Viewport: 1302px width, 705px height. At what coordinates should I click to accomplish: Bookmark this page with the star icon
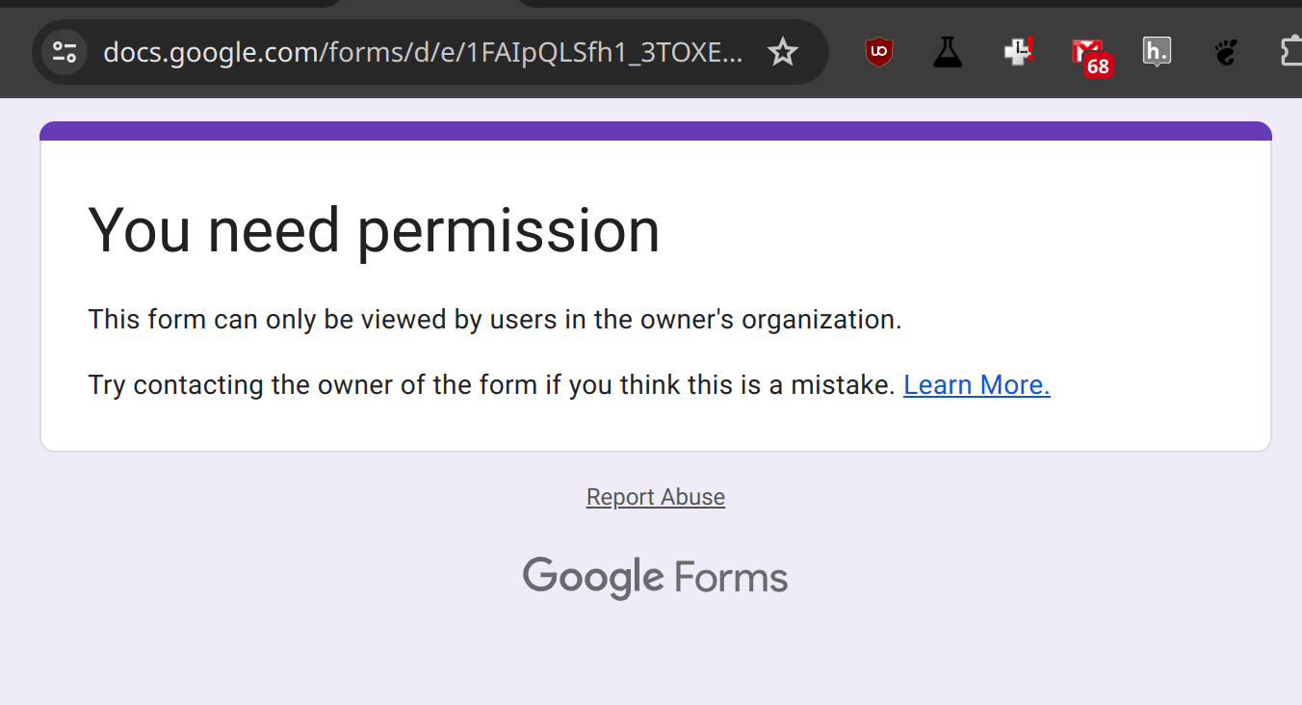[783, 52]
